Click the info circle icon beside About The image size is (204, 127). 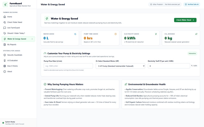(x=5, y=72)
